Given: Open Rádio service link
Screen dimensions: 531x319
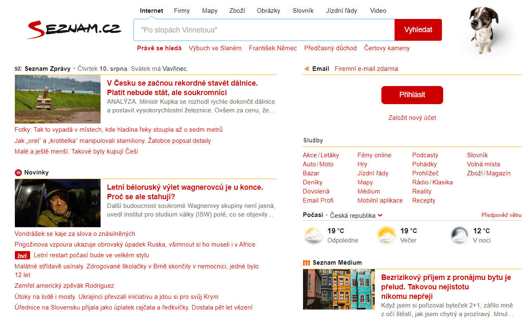Looking at the screenshot, I should coord(420,182).
